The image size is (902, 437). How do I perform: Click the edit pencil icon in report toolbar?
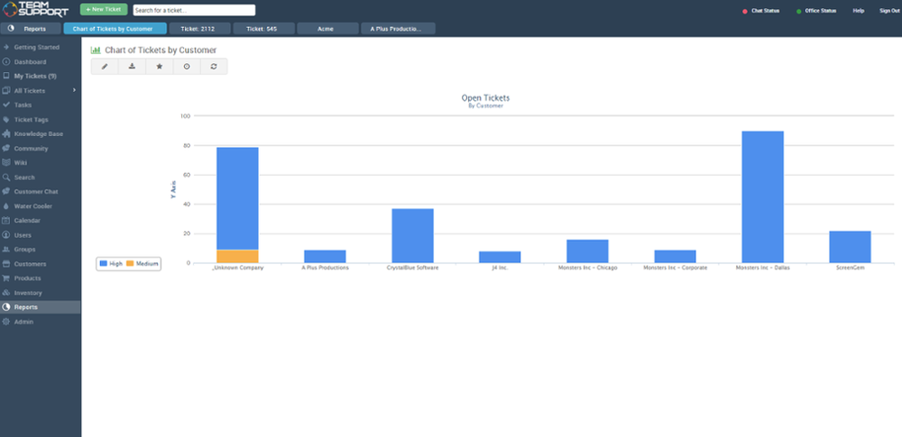pyautogui.click(x=105, y=67)
